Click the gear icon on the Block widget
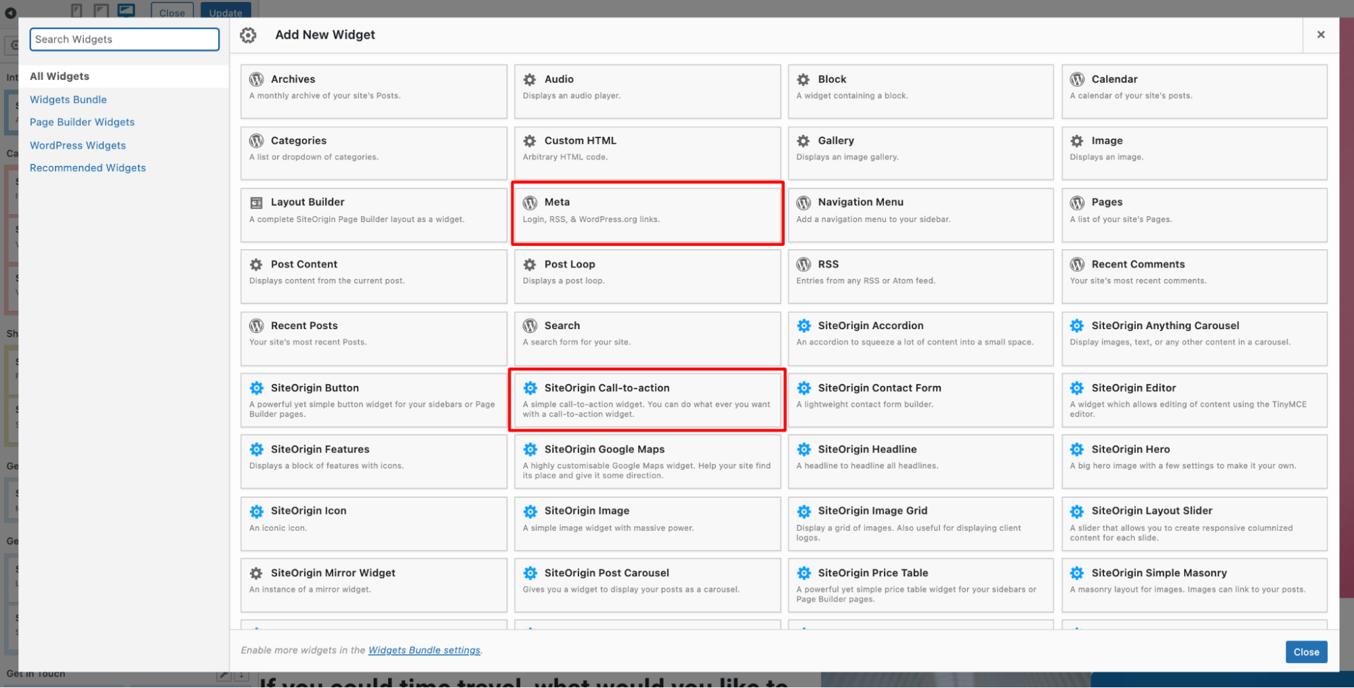 (803, 79)
